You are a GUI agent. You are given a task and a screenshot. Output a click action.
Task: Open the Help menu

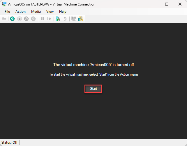pyautogui.click(x=63, y=12)
